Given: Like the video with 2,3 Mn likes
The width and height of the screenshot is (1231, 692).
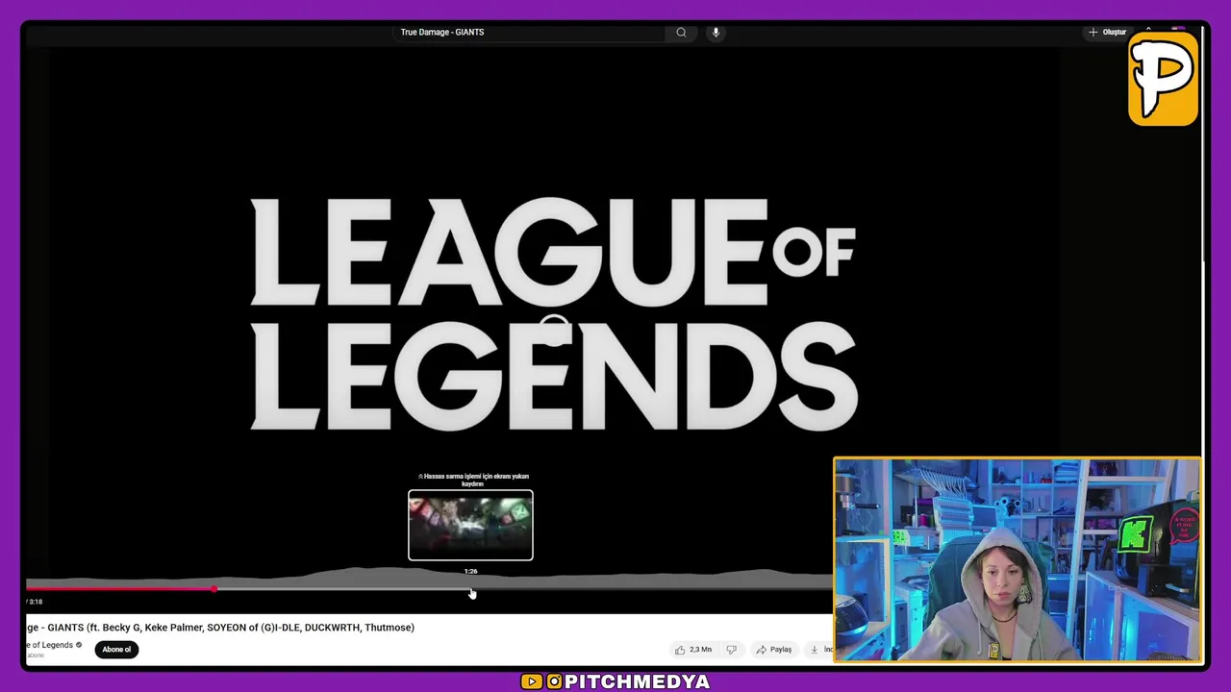Looking at the screenshot, I should [693, 650].
